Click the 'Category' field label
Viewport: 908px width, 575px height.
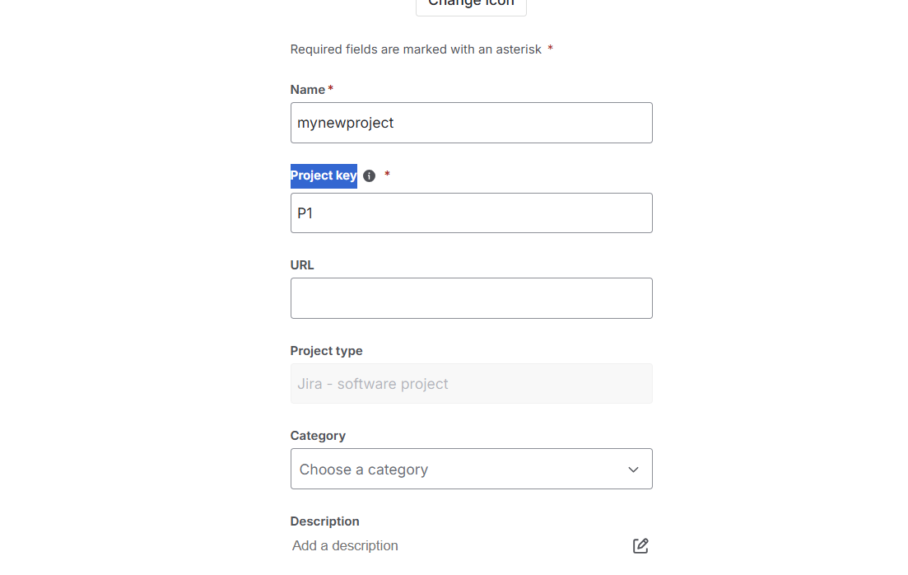(318, 436)
